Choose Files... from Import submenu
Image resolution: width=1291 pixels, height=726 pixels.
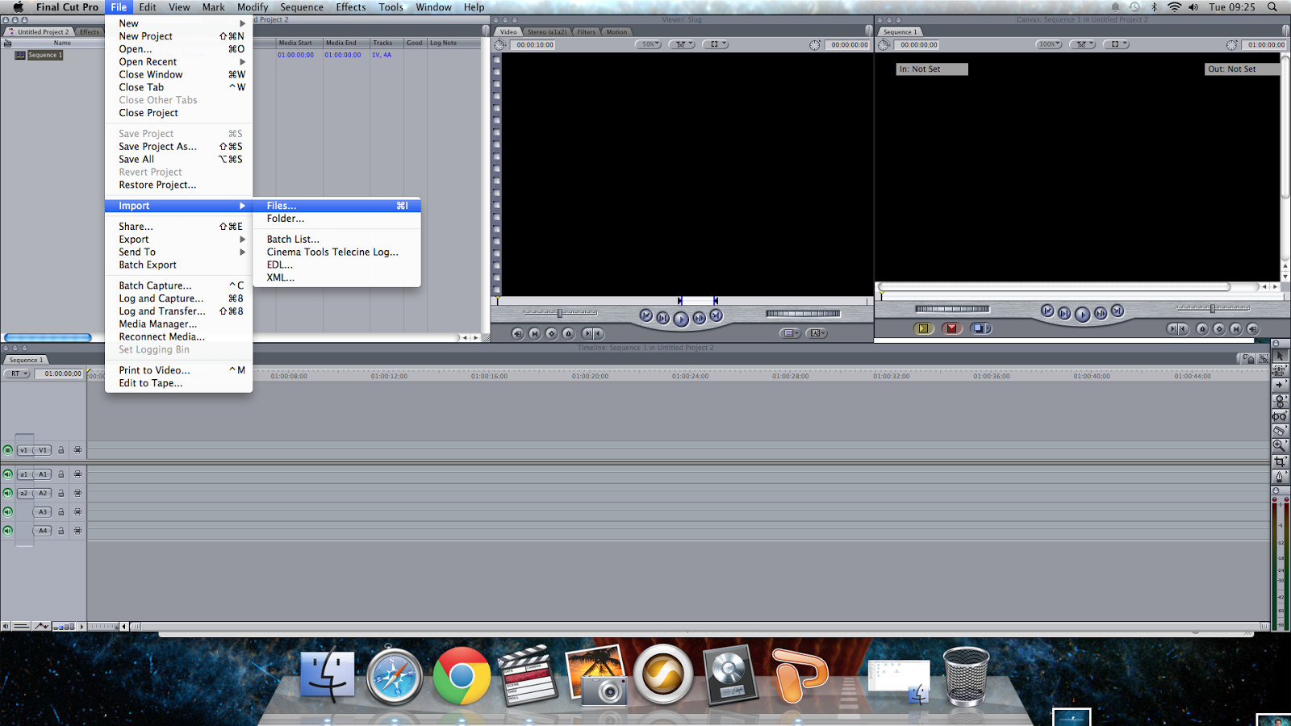[x=337, y=206]
